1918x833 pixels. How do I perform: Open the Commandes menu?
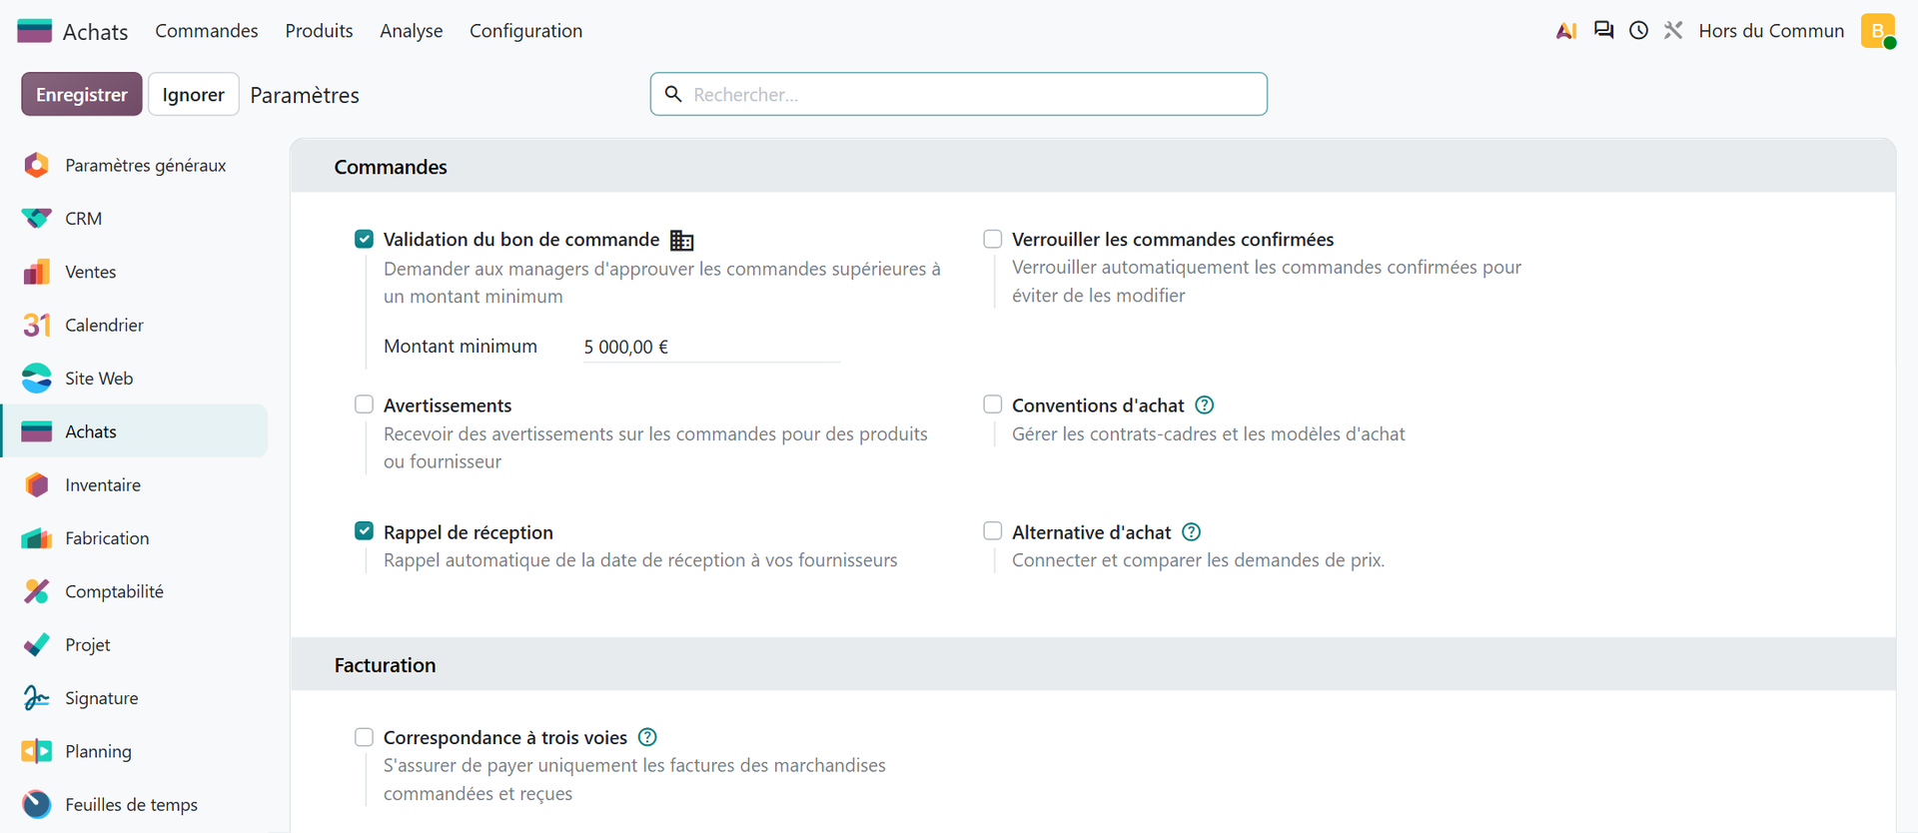tap(207, 31)
